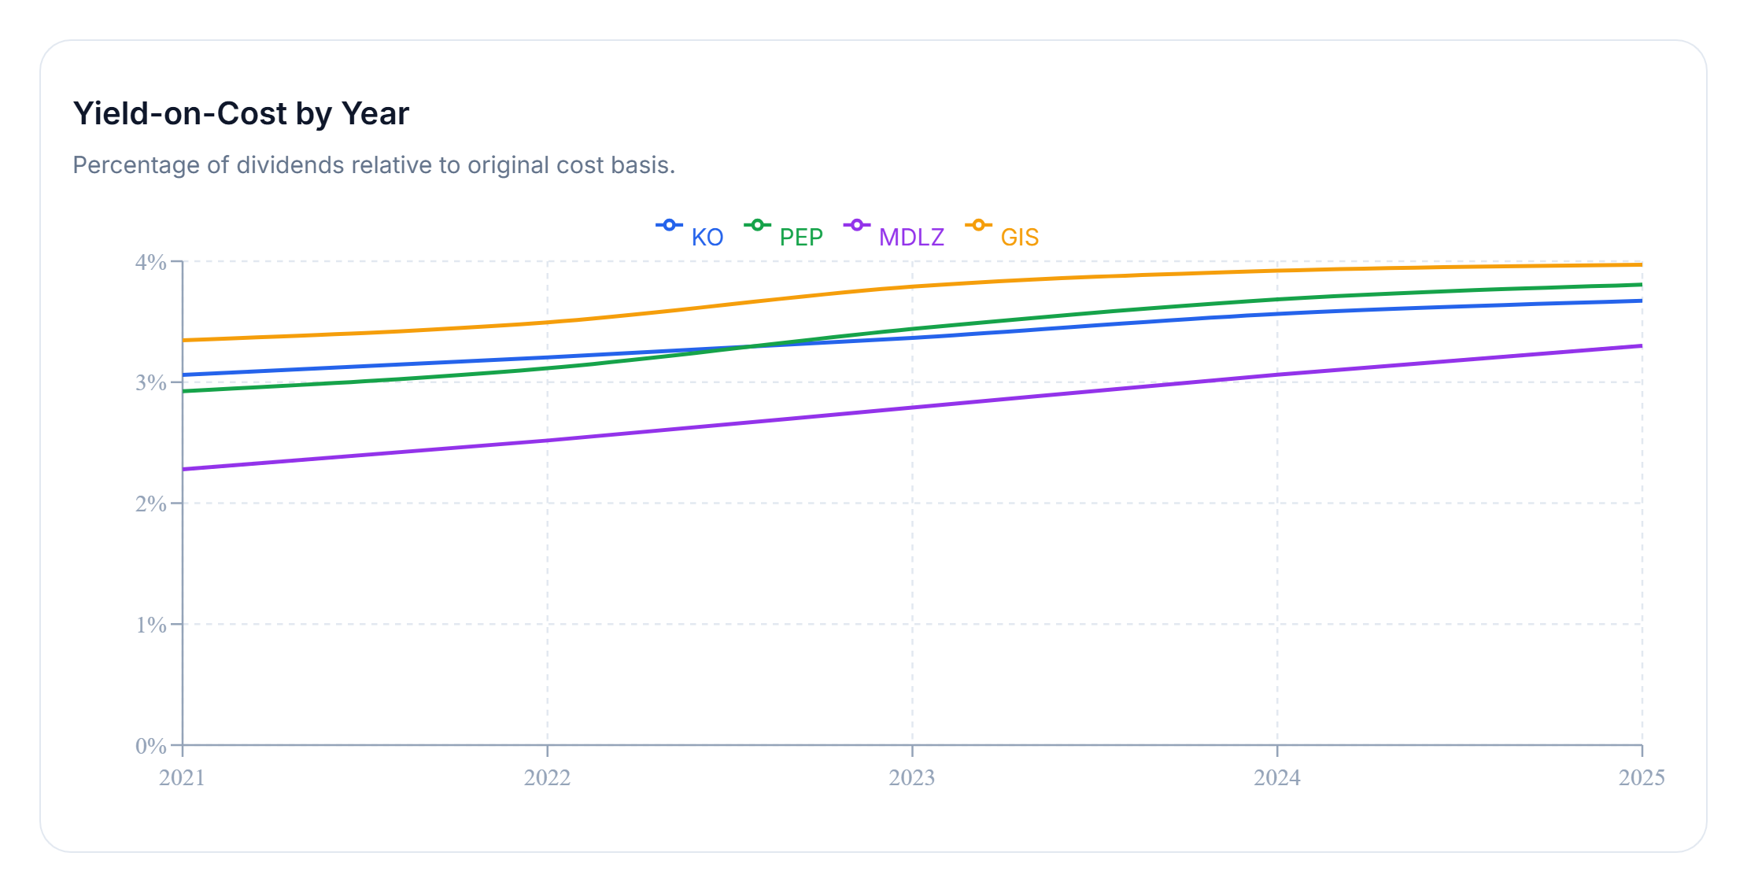Click the orange GIS line at 2023

pos(912,286)
